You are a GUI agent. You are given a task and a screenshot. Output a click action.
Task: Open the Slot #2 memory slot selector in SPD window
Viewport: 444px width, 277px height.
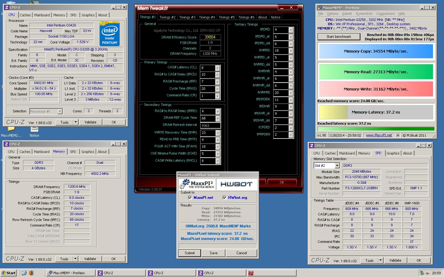[x=337, y=166]
